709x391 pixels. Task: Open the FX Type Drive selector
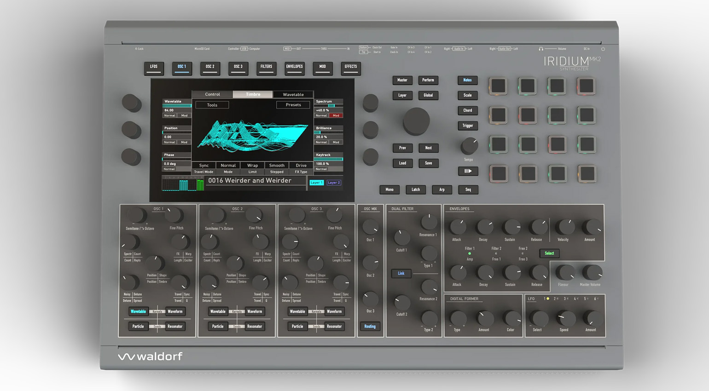coord(301,166)
